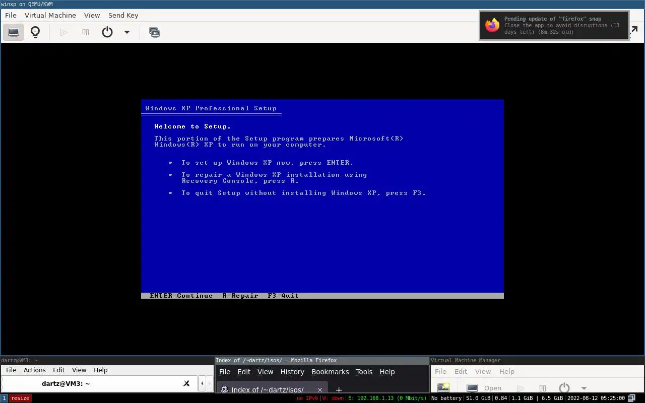Image resolution: width=645 pixels, height=403 pixels.
Task: Open the Send Key menu
Action: (x=123, y=15)
